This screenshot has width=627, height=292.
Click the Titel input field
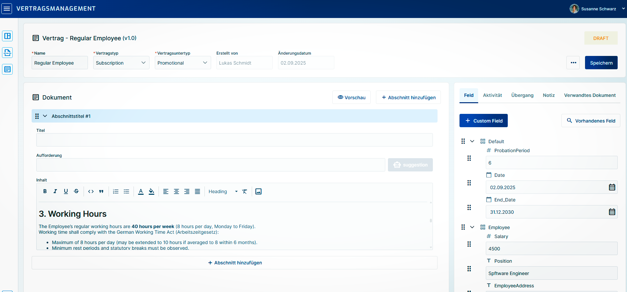234,140
